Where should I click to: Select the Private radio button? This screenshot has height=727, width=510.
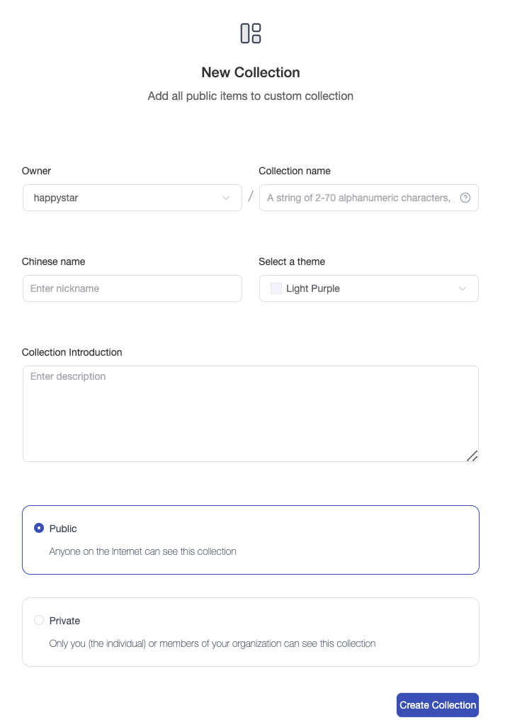point(39,620)
